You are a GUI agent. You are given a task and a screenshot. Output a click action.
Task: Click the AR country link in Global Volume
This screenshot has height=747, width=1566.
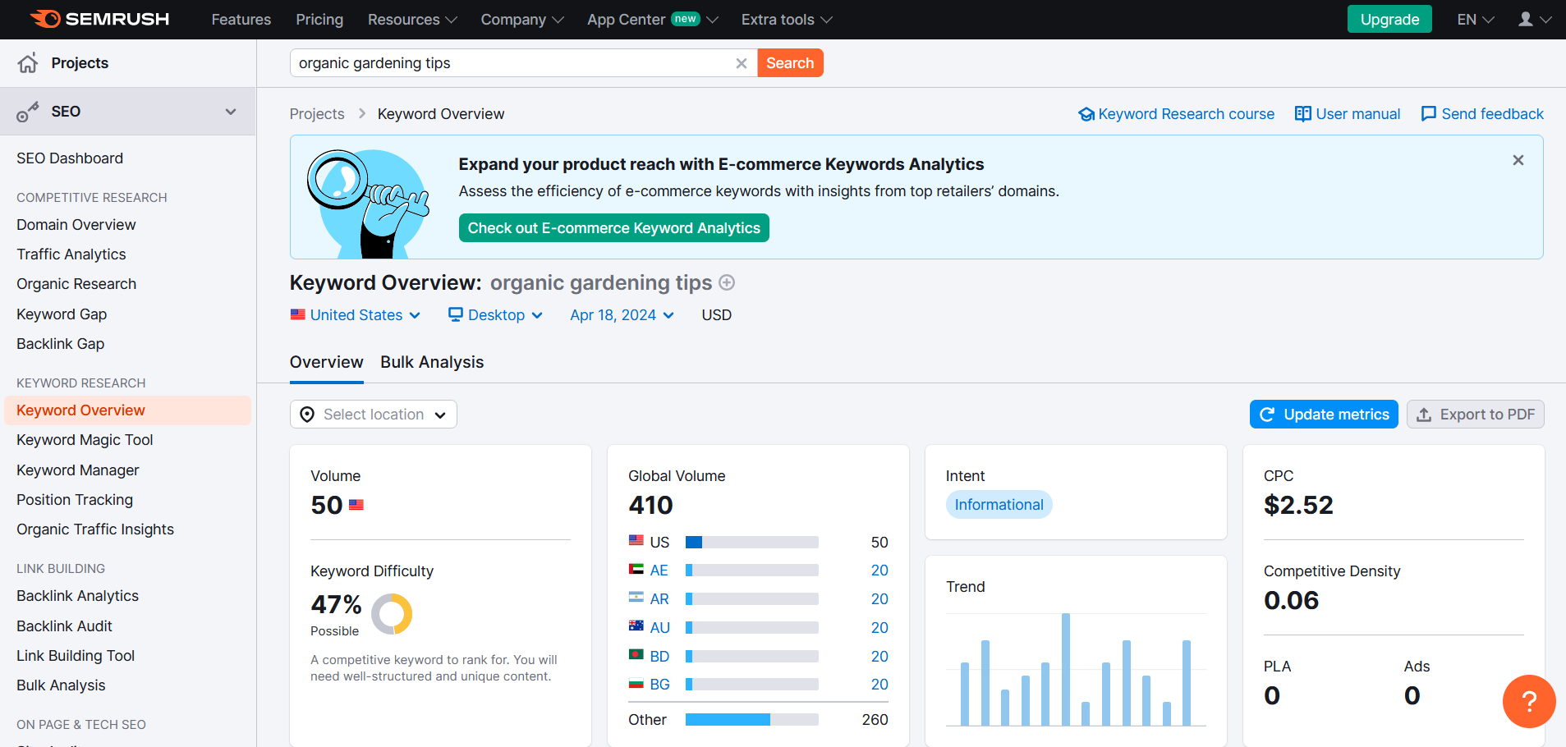click(659, 599)
